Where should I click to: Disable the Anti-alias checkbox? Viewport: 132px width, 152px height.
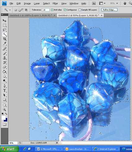tap(52, 10)
